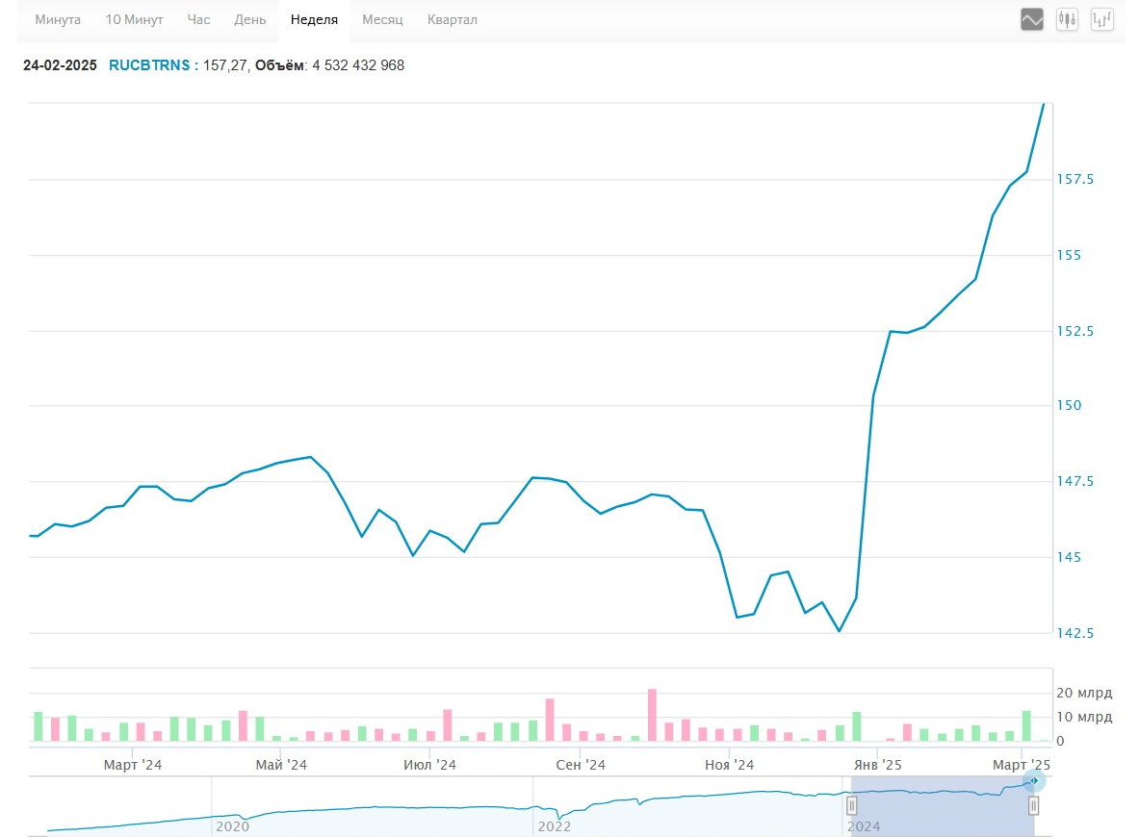The width and height of the screenshot is (1139, 837).
Task: Select the Минута interval tab
Action: pos(58,20)
